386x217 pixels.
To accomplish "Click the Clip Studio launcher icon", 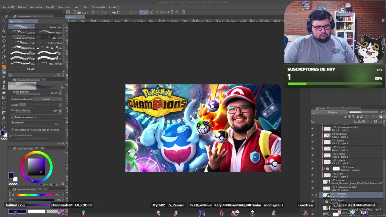I will 68,12.
